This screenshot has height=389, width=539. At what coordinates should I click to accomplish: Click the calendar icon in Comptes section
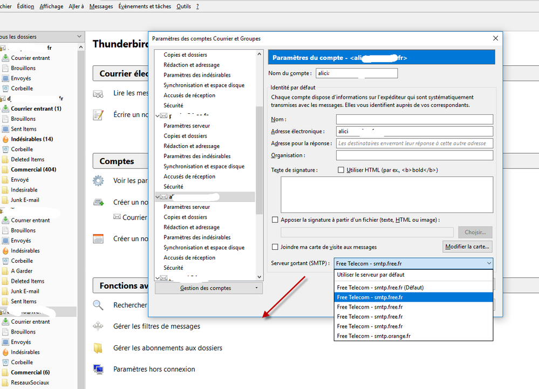click(x=98, y=238)
